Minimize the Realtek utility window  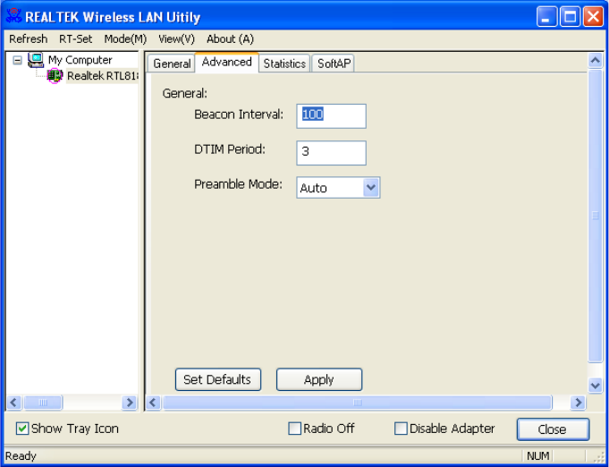[x=547, y=17]
